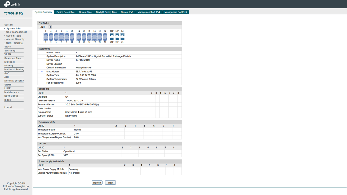
Task: Select port 24 icon
Action: click(x=105, y=35)
